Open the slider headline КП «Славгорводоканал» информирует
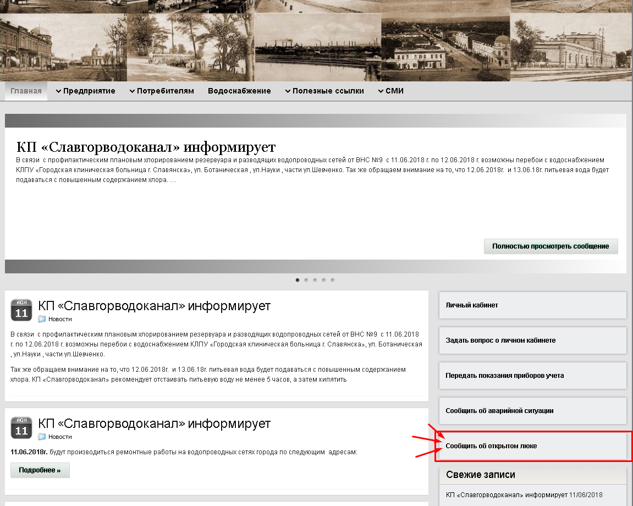Screen dimensions: 633x506 point(146,147)
